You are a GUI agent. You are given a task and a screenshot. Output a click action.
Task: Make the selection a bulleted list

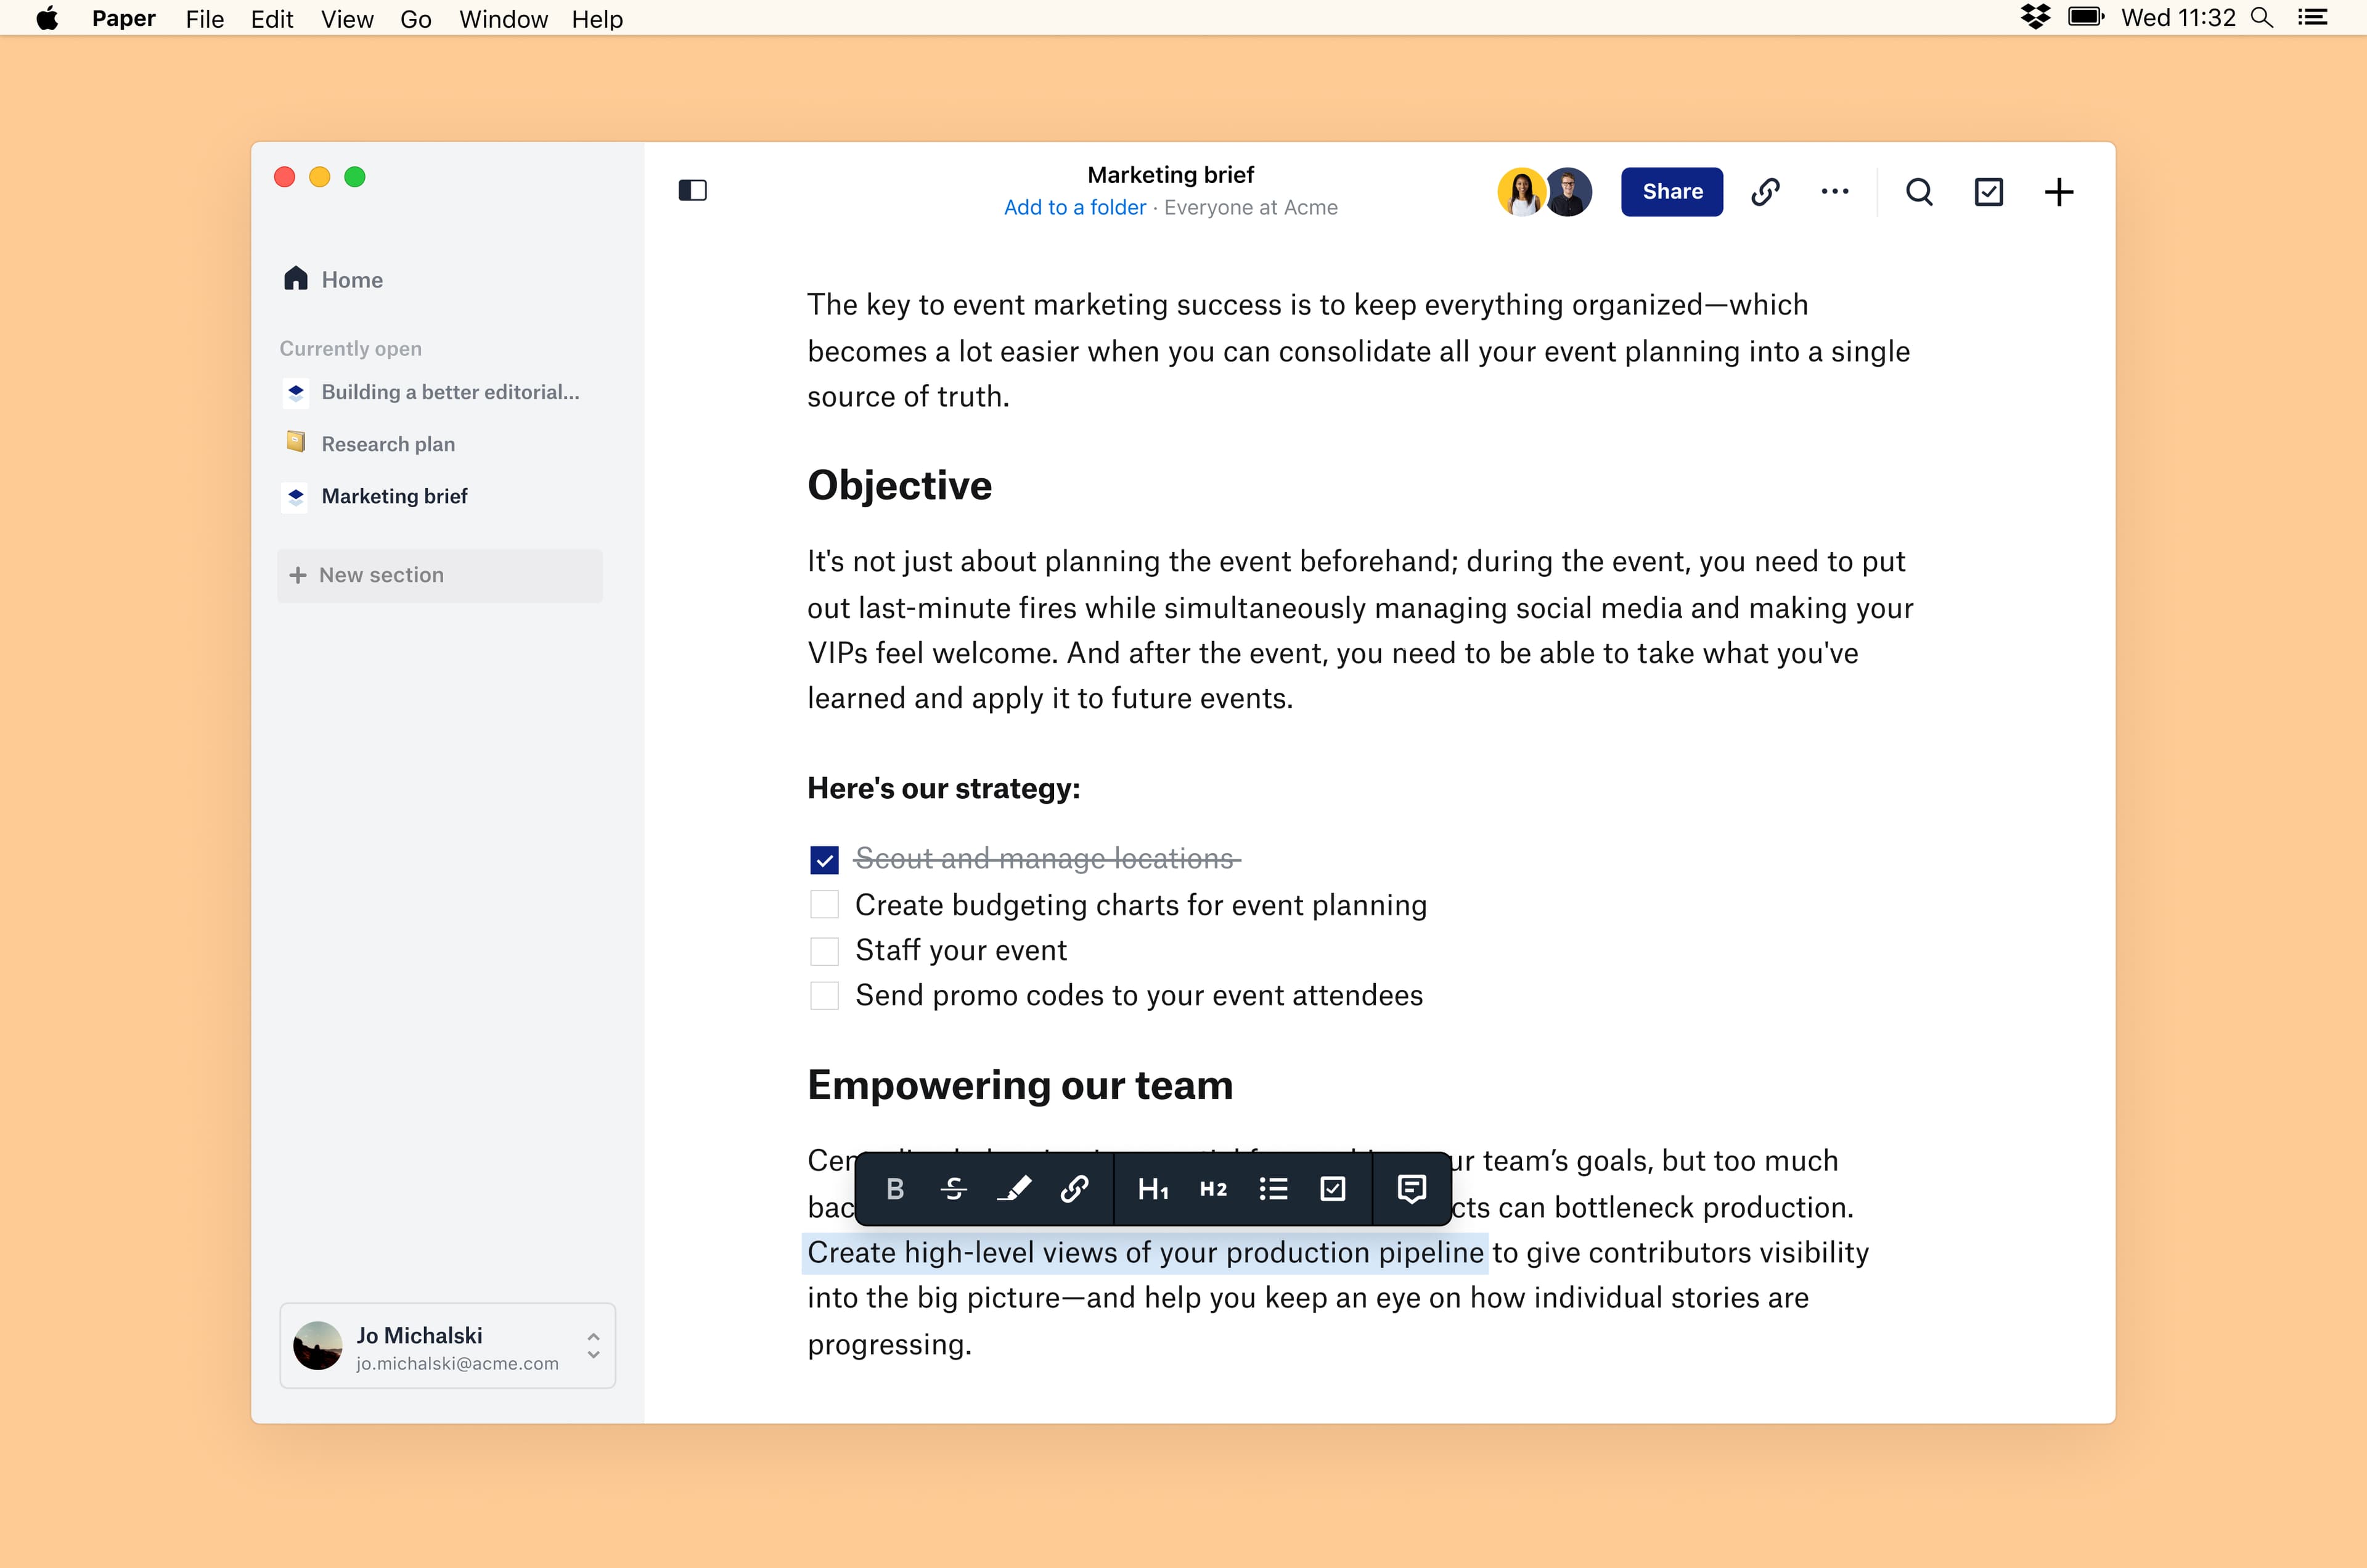[x=1273, y=1188]
